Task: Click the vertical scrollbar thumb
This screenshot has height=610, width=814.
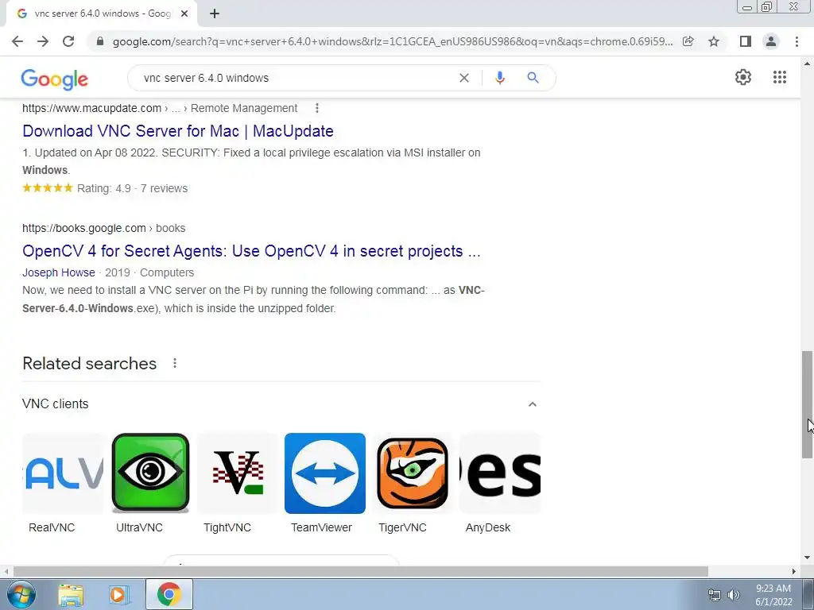Action: [807, 404]
